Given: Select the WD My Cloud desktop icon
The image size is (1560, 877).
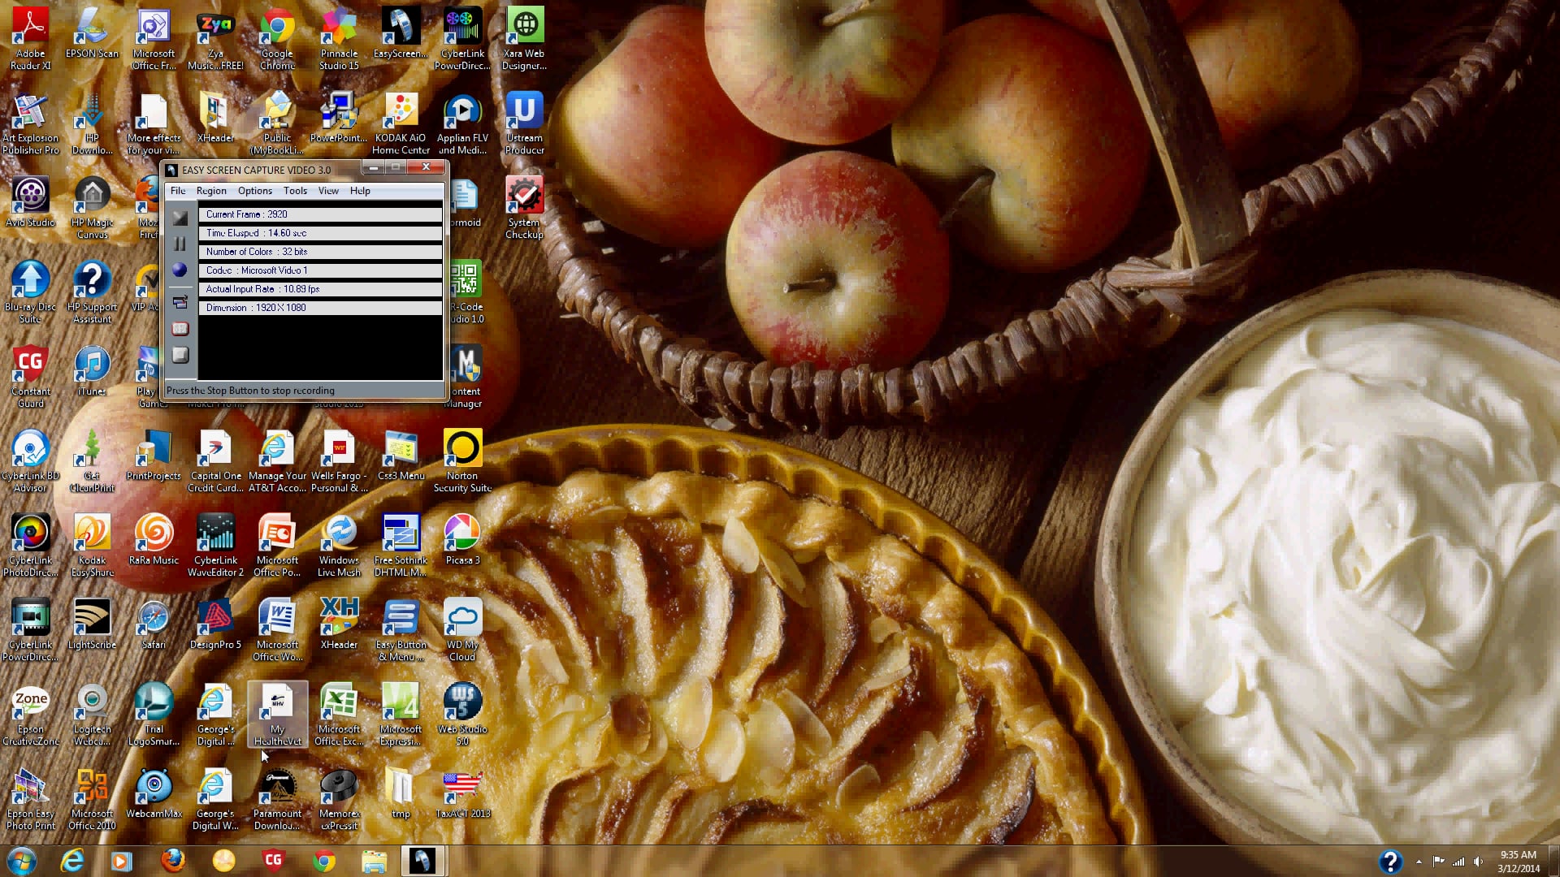Looking at the screenshot, I should pos(462,630).
